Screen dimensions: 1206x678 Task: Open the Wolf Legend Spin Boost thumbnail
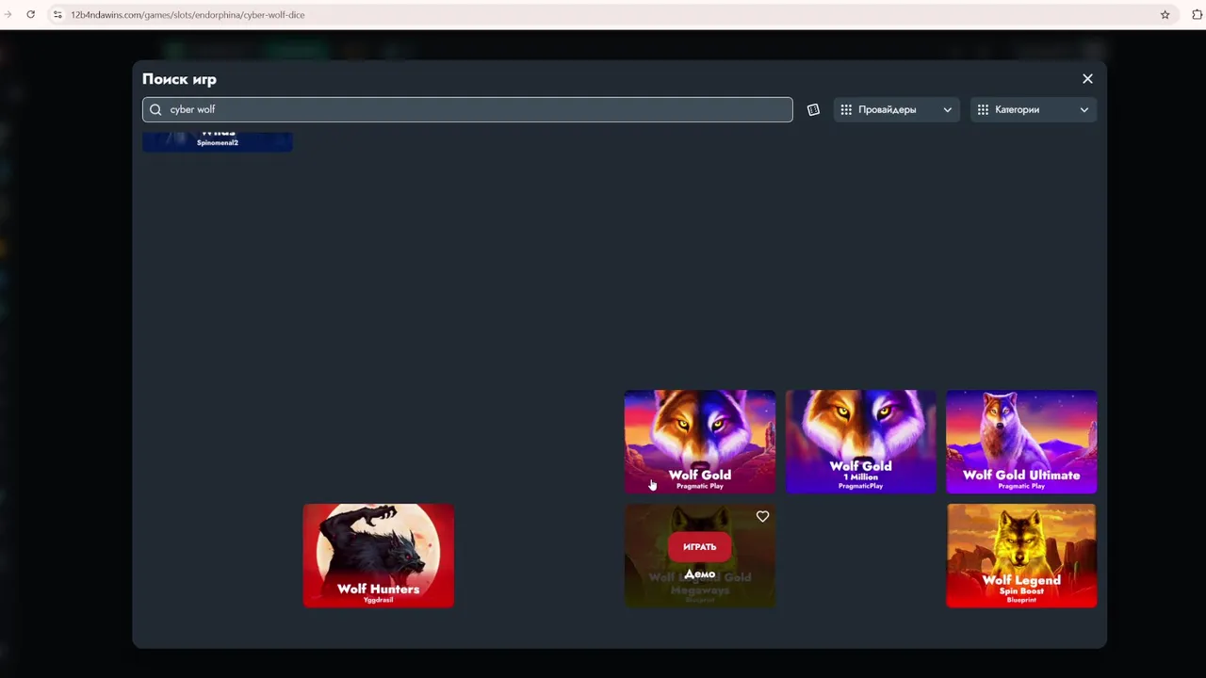(x=1021, y=556)
